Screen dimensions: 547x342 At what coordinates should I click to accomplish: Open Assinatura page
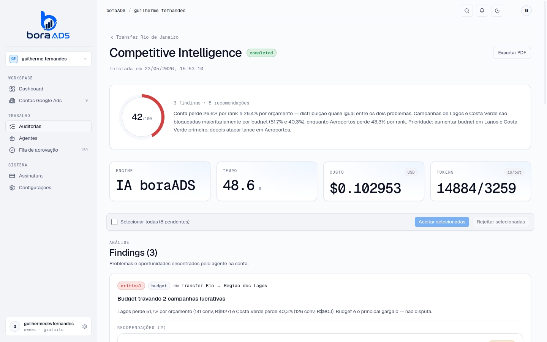point(48,176)
